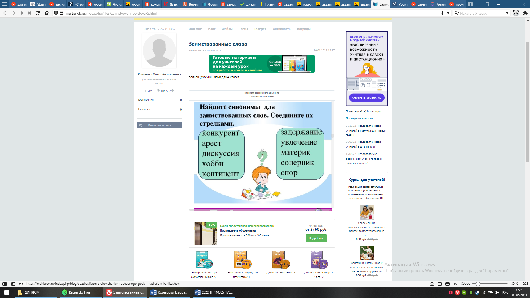
Task: Toggle images display in status bar
Action: point(447,284)
